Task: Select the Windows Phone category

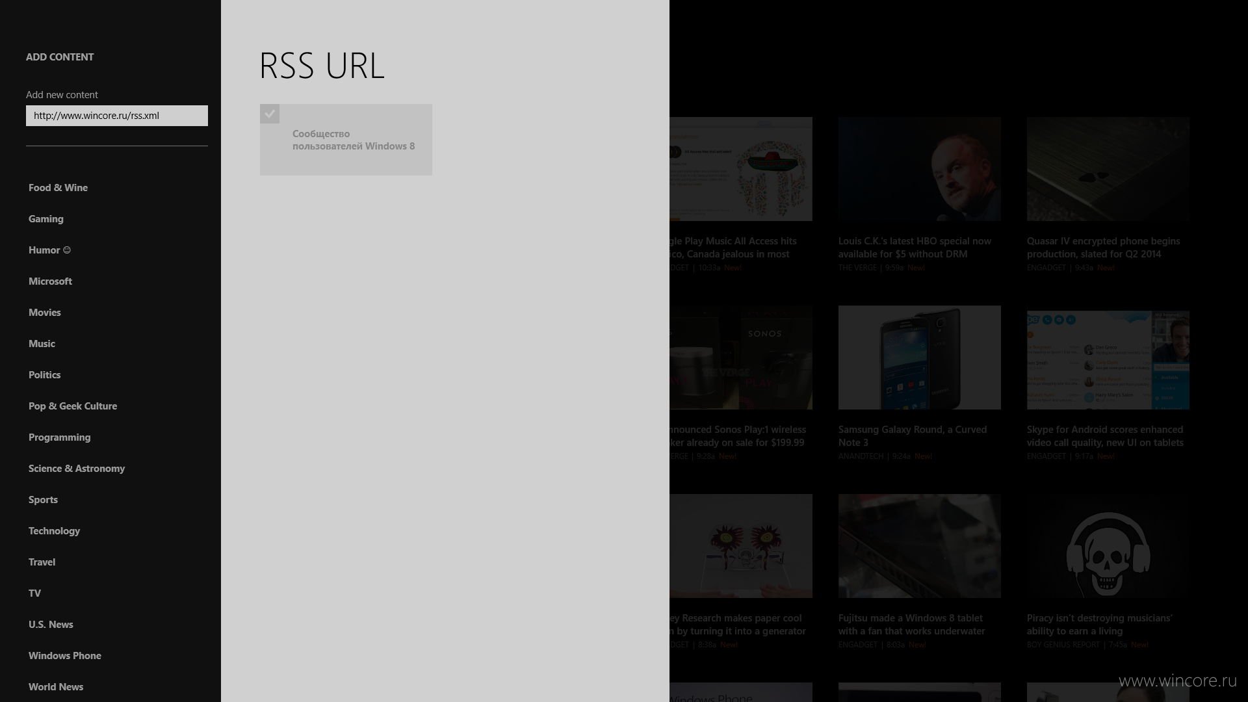Action: pos(65,656)
